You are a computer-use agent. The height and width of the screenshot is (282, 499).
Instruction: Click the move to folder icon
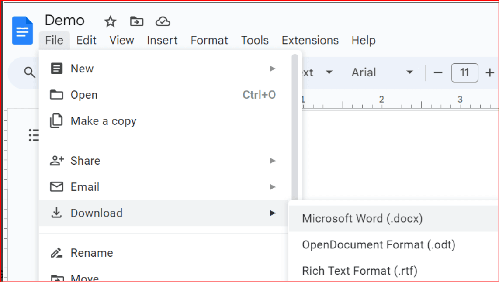pos(137,21)
